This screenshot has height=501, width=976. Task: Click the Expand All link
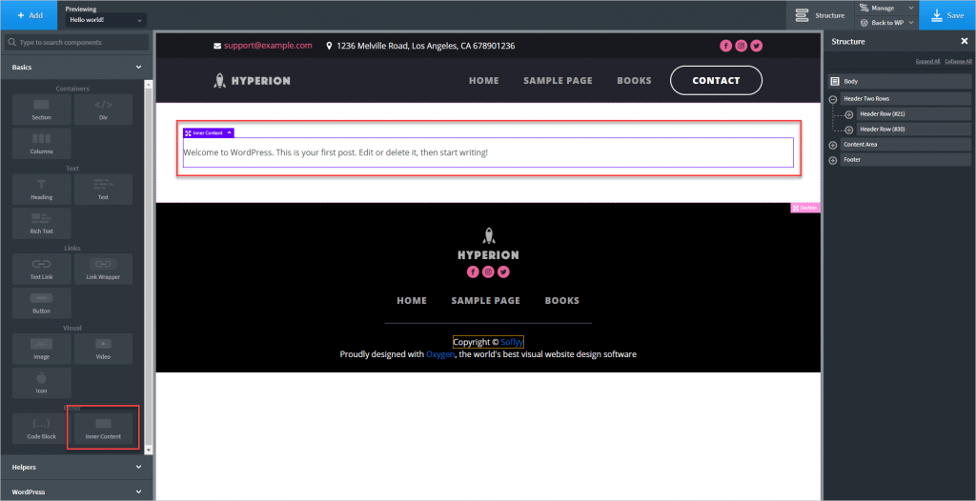point(927,61)
